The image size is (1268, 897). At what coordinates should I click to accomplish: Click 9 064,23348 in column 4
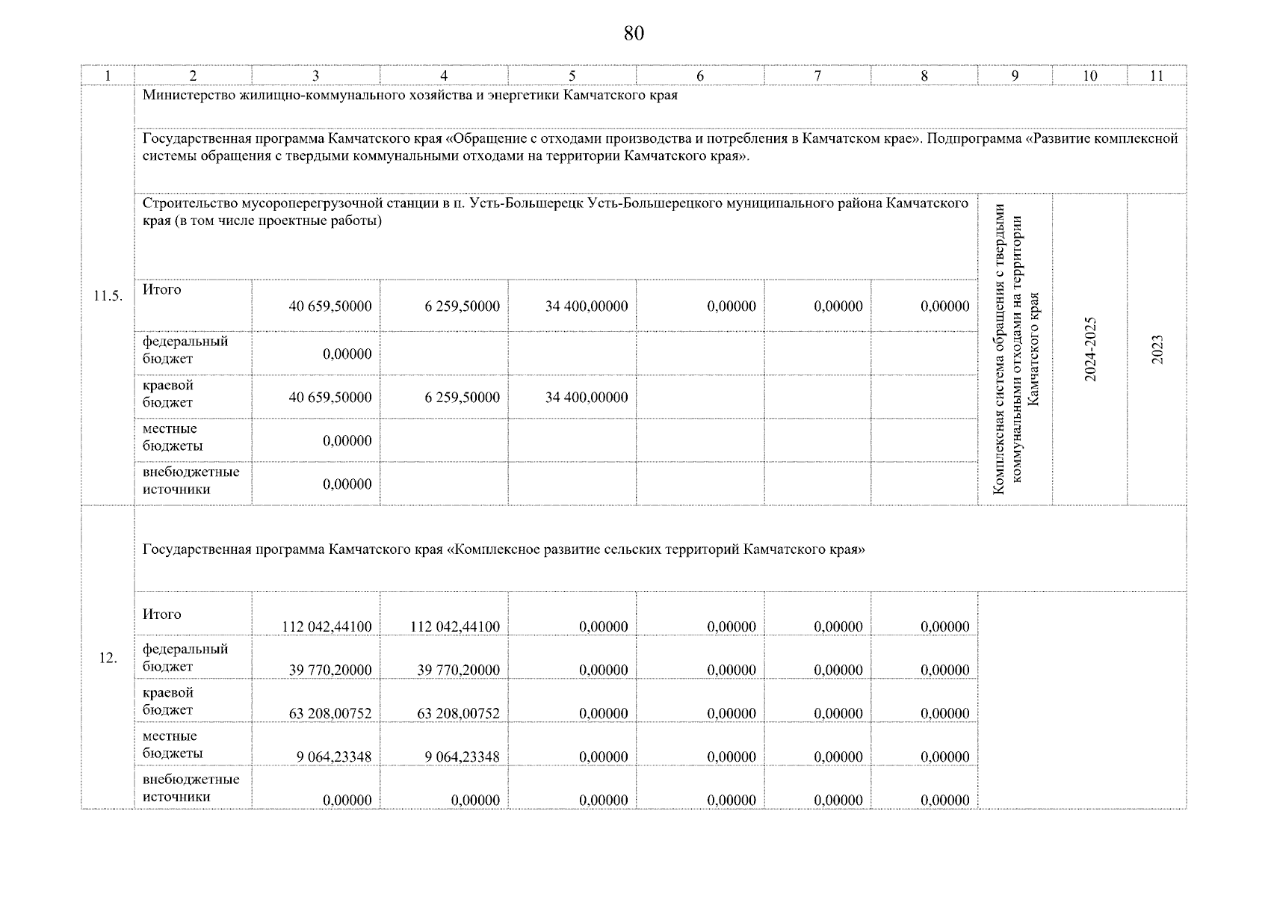click(462, 757)
